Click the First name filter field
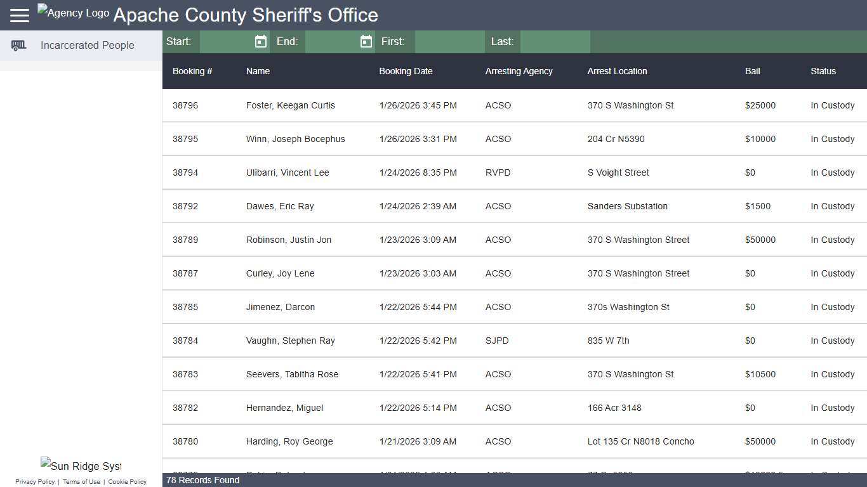 point(449,41)
